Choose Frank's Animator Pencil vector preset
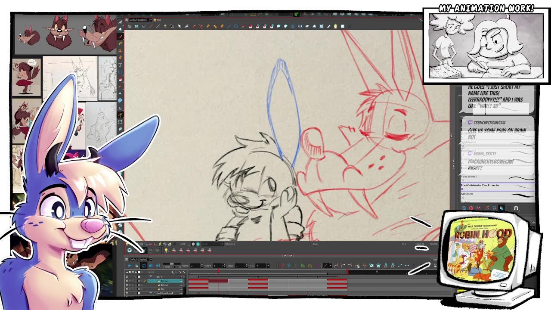 click(498, 187)
